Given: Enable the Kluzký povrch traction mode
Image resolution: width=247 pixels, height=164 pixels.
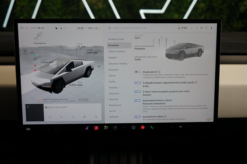Looking at the screenshot, I should pyautogui.click(x=138, y=72).
